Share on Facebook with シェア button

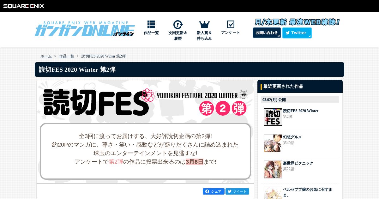[214, 191]
